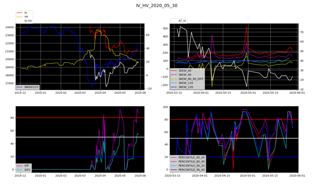The image size is (314, 196).
Task: Click the 100 tick on the percentile chart axis
Action: (164, 107)
